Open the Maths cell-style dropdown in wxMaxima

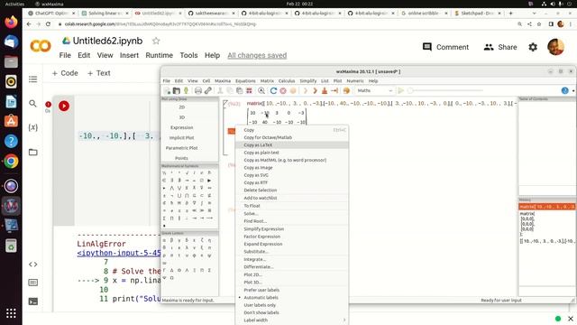(x=375, y=90)
